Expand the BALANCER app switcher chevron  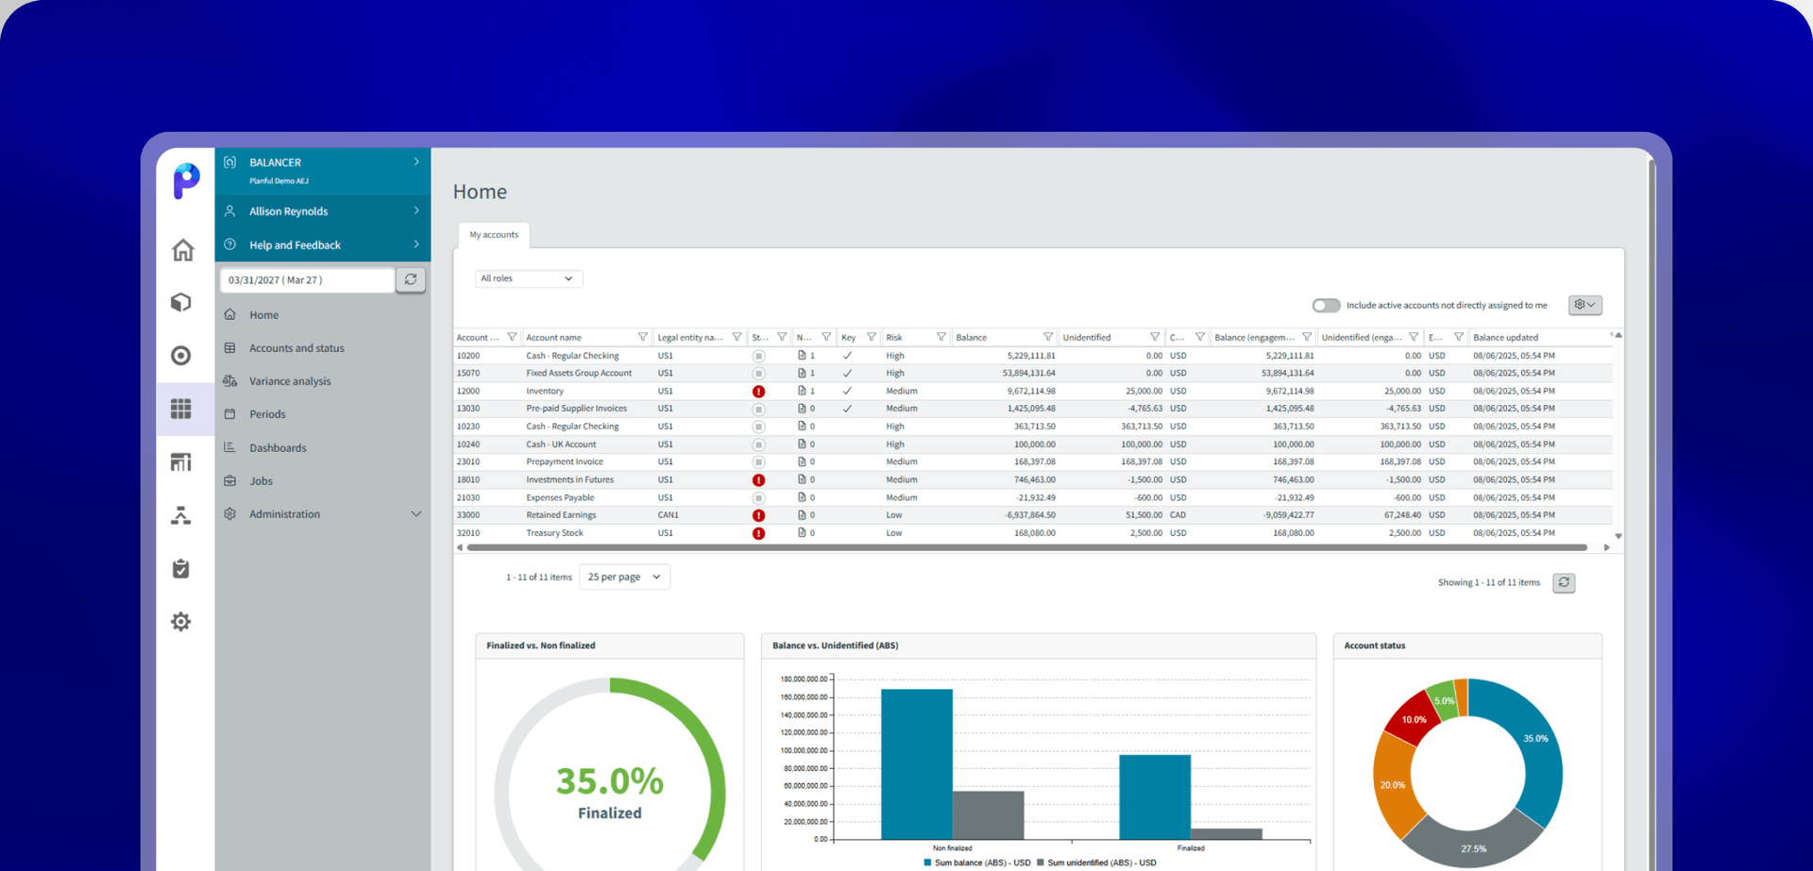point(416,162)
